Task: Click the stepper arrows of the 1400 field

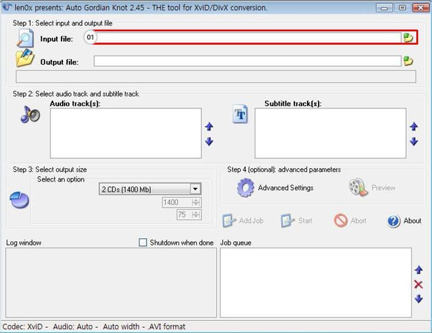Action: tap(196, 203)
